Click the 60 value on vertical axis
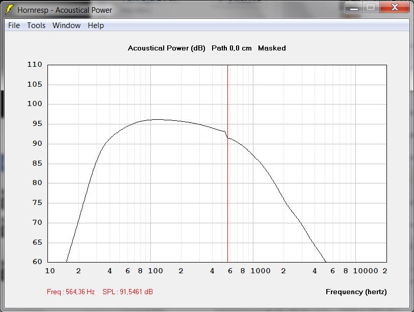This screenshot has height=312, width=414. pyautogui.click(x=37, y=262)
